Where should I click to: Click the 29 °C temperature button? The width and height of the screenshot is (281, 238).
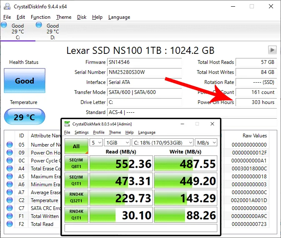(25, 116)
